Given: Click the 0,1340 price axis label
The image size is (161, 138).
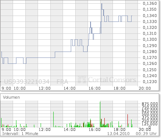Looking at the screenshot, I should coord(150,16).
